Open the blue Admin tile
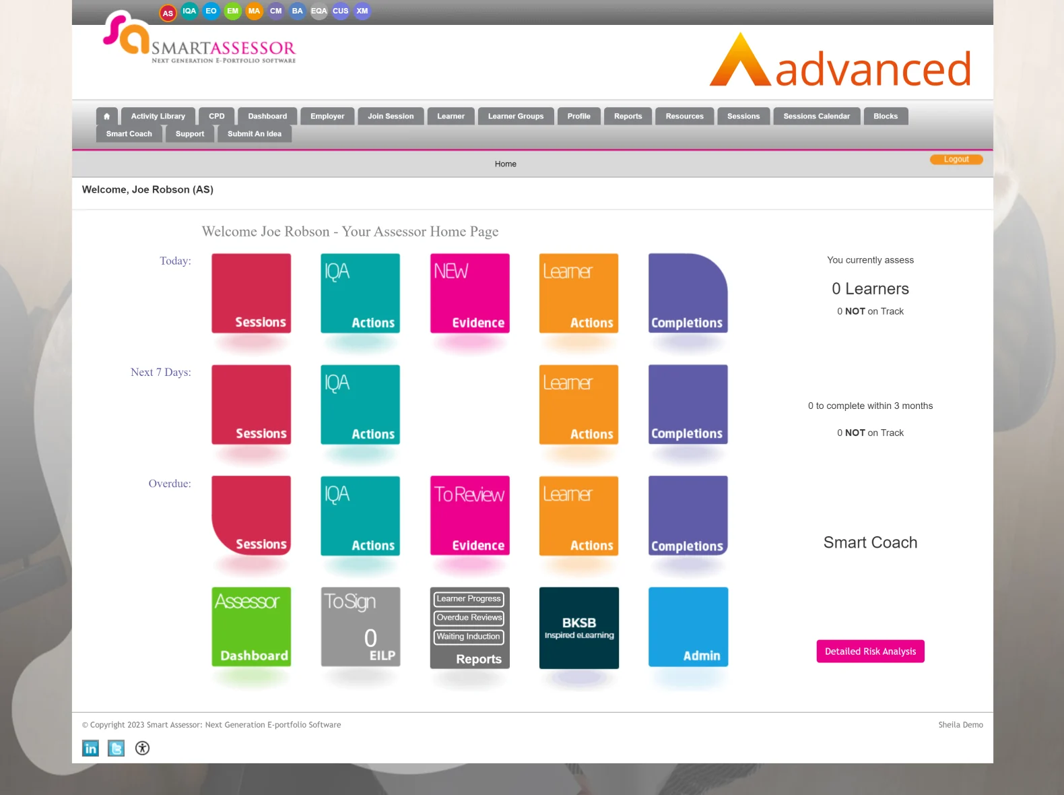Screen dimensions: 1064x795 (688, 627)
